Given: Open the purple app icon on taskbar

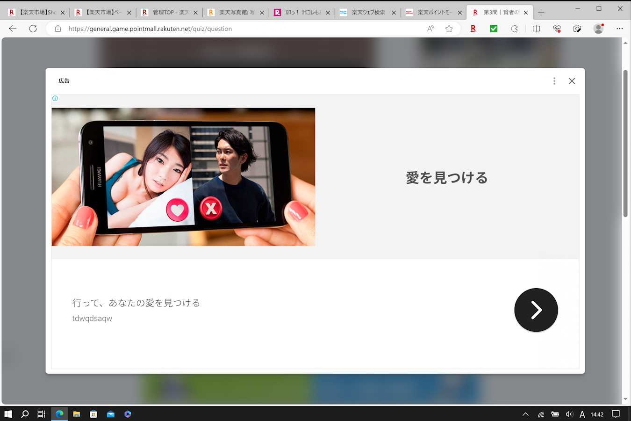Looking at the screenshot, I should click(x=128, y=414).
